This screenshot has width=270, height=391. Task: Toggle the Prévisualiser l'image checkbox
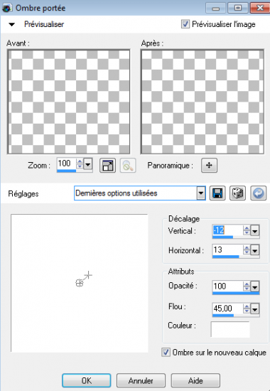click(x=185, y=24)
